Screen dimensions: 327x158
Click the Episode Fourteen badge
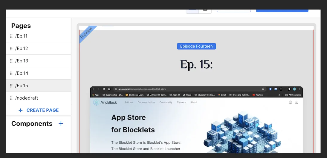(x=196, y=47)
